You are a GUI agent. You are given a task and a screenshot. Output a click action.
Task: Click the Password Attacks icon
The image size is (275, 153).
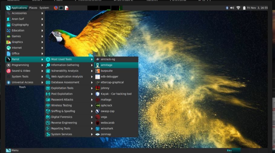click(x=48, y=100)
